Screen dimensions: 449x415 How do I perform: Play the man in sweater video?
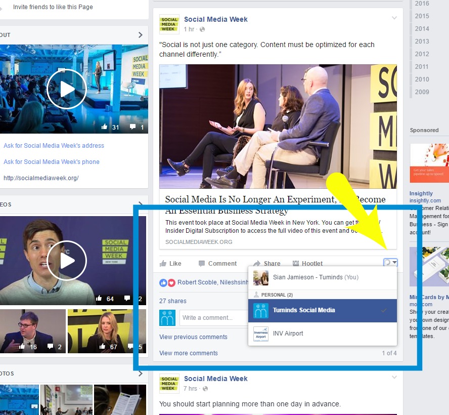tap(66, 261)
